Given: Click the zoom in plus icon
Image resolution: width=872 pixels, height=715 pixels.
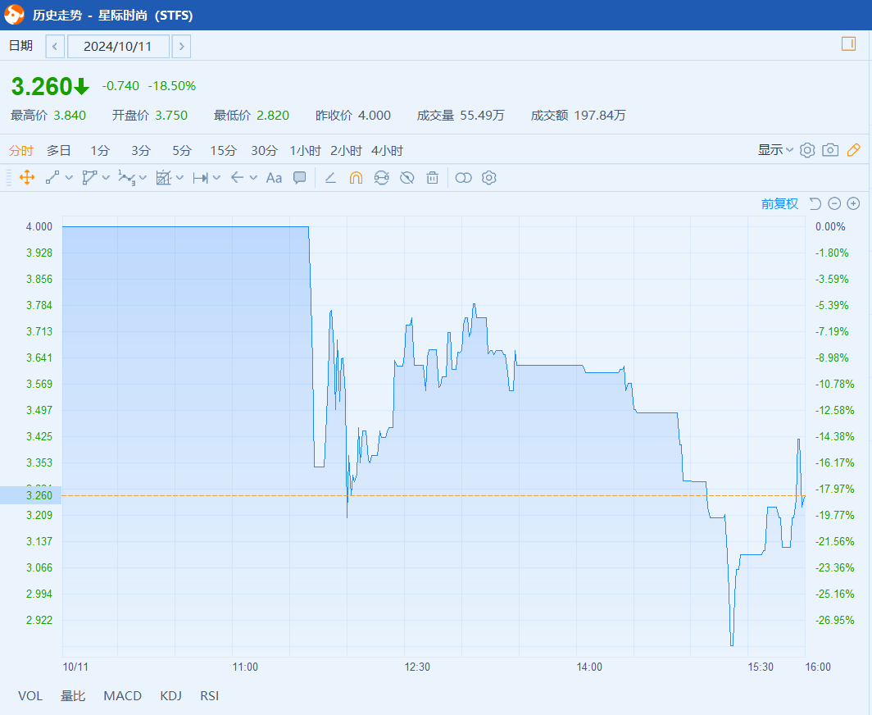Looking at the screenshot, I should [x=853, y=204].
